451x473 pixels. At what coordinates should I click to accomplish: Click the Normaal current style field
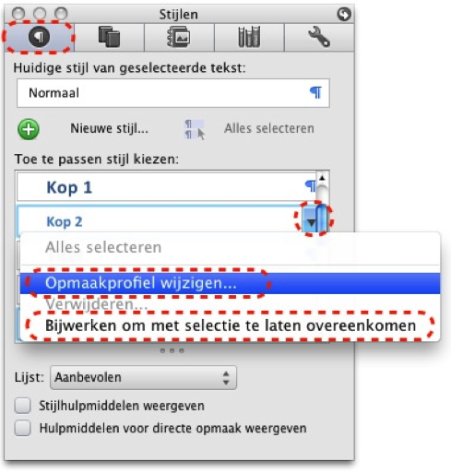point(173,93)
